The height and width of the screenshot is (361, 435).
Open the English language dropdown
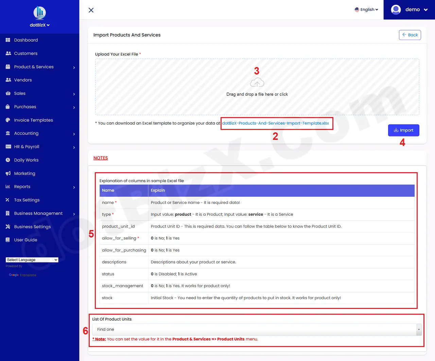[x=366, y=10]
